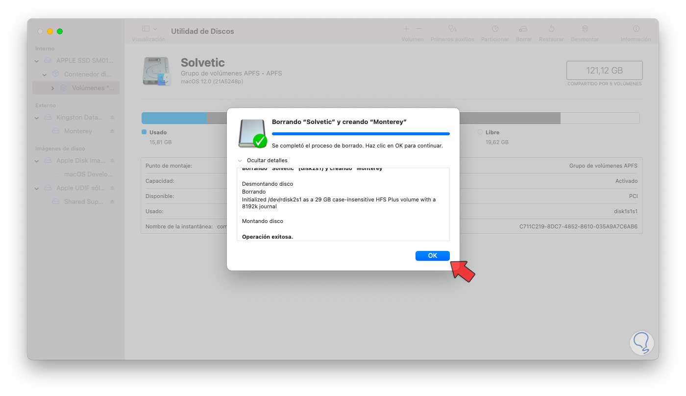Run Primeros auxilios first aid tool
Viewport: 686px width, 396px height.
tap(452, 29)
